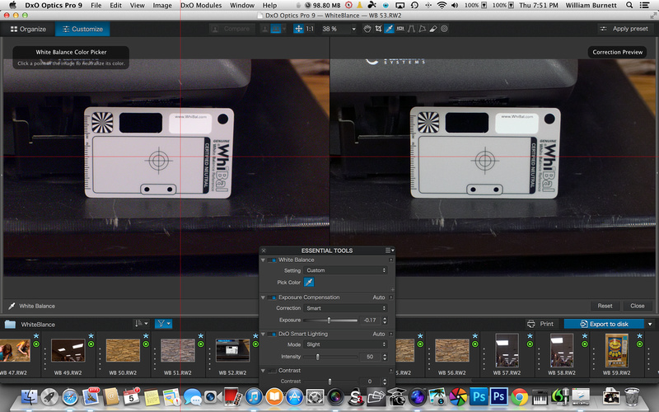Open the Essential Tools palette menu
The width and height of the screenshot is (659, 412).
(x=390, y=250)
